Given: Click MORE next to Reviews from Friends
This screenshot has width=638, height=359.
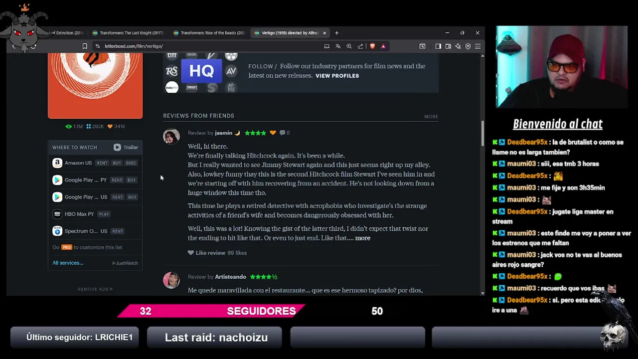Looking at the screenshot, I should pos(431,117).
